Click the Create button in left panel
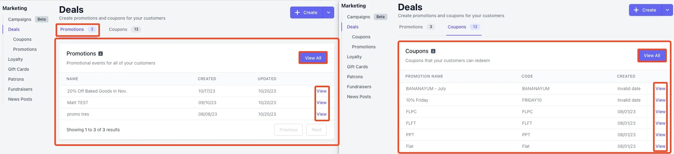This screenshot has height=154, width=674. (x=306, y=12)
